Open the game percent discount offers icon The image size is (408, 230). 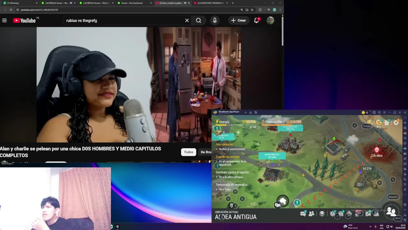coord(379,123)
